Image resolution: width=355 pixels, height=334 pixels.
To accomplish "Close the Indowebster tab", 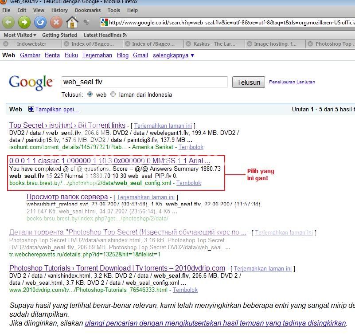I will coord(6,44).
